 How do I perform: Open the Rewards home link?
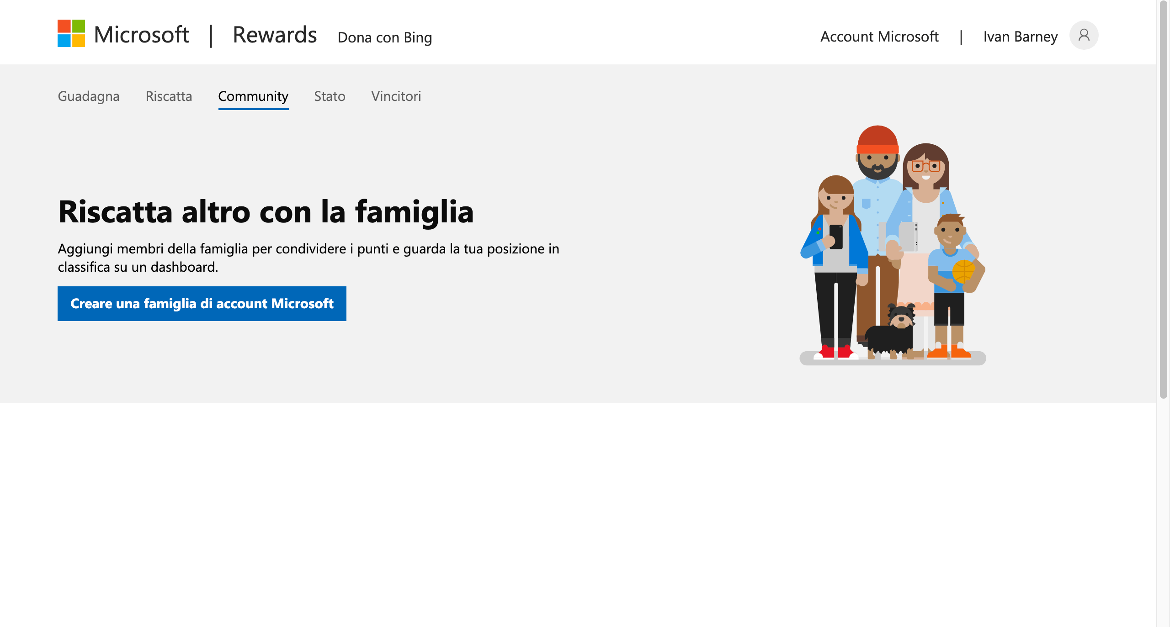[274, 35]
